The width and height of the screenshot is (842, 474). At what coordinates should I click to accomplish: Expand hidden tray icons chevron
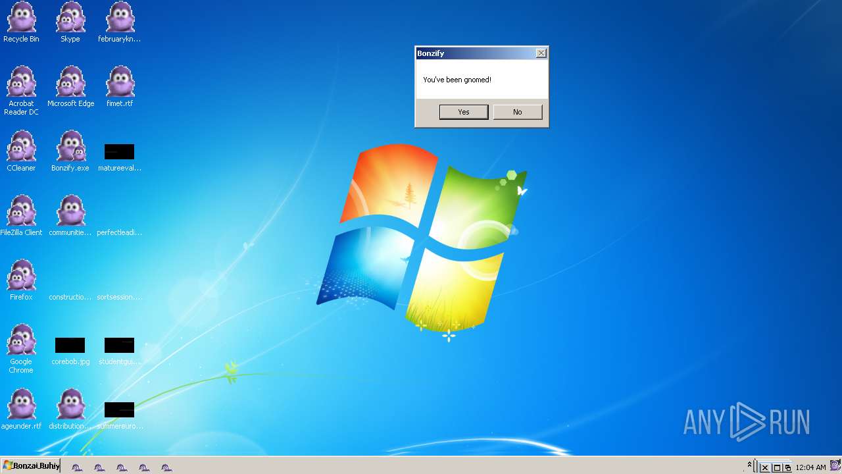point(749,465)
